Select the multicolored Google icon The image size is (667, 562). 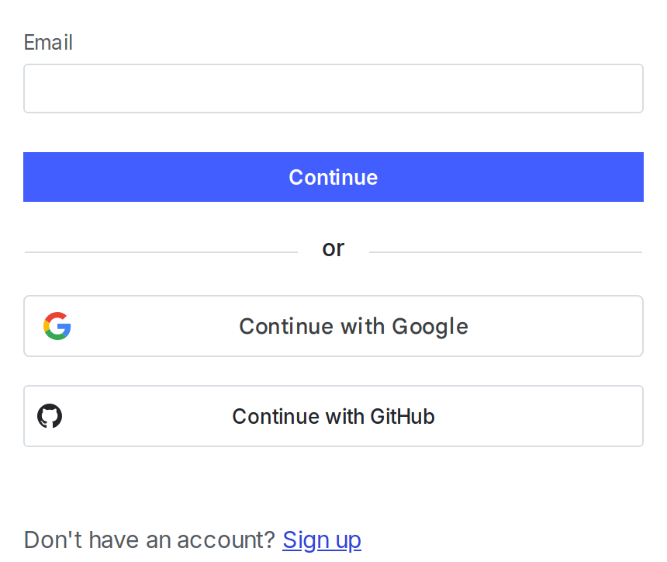tap(57, 326)
